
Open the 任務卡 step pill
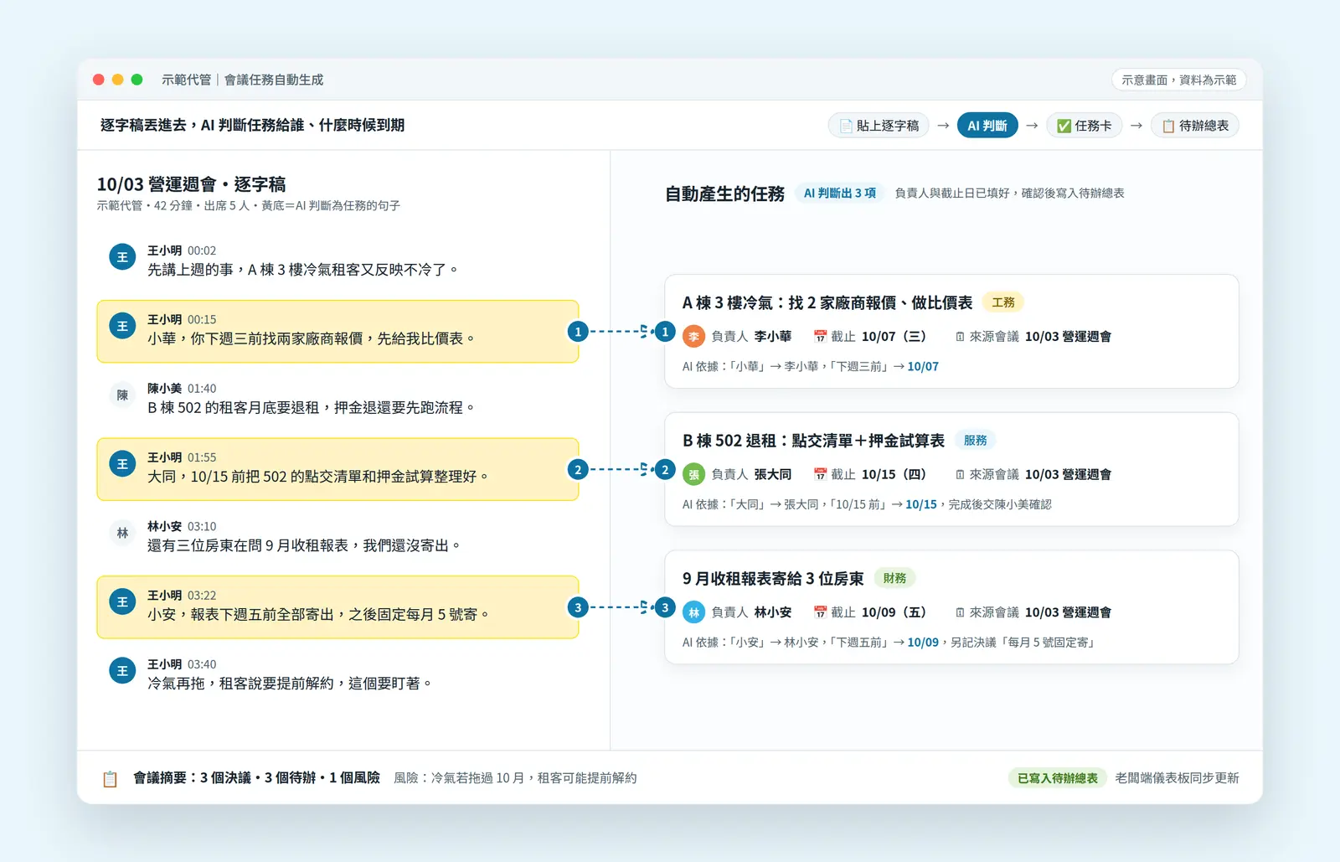pos(1084,126)
